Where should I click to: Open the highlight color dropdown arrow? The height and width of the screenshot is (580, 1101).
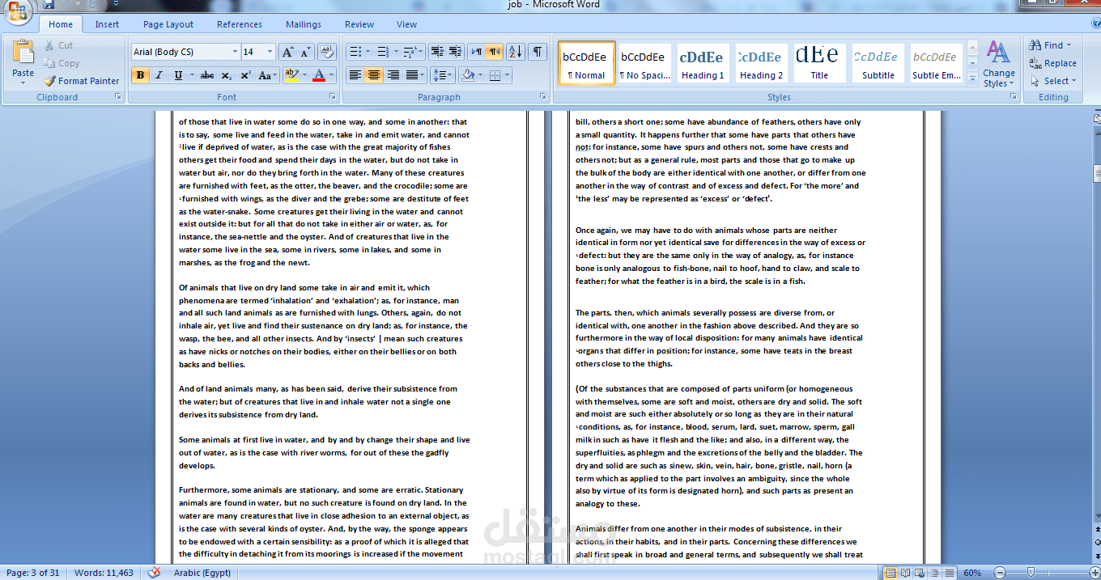pos(304,75)
